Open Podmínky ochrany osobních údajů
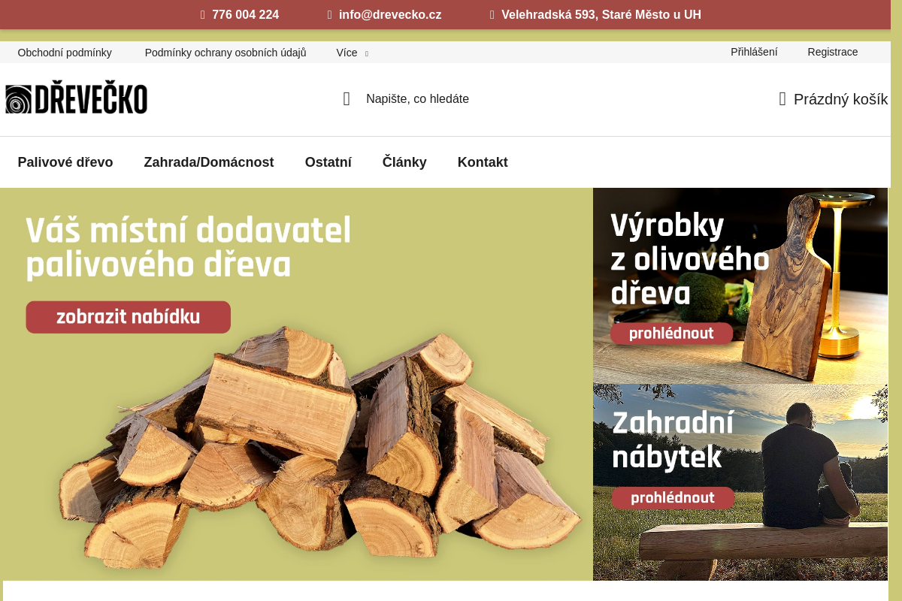The height and width of the screenshot is (601, 902). (x=225, y=53)
